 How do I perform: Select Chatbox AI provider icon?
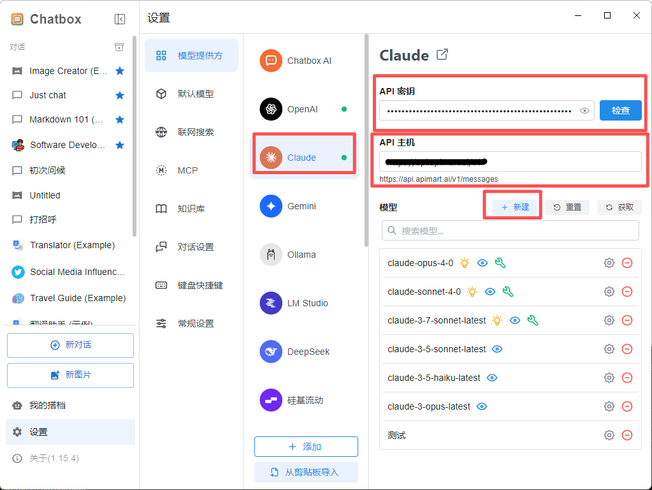tap(271, 61)
